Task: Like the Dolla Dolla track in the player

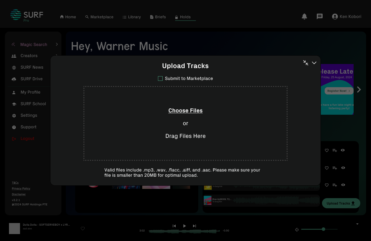Action: [x=83, y=229]
